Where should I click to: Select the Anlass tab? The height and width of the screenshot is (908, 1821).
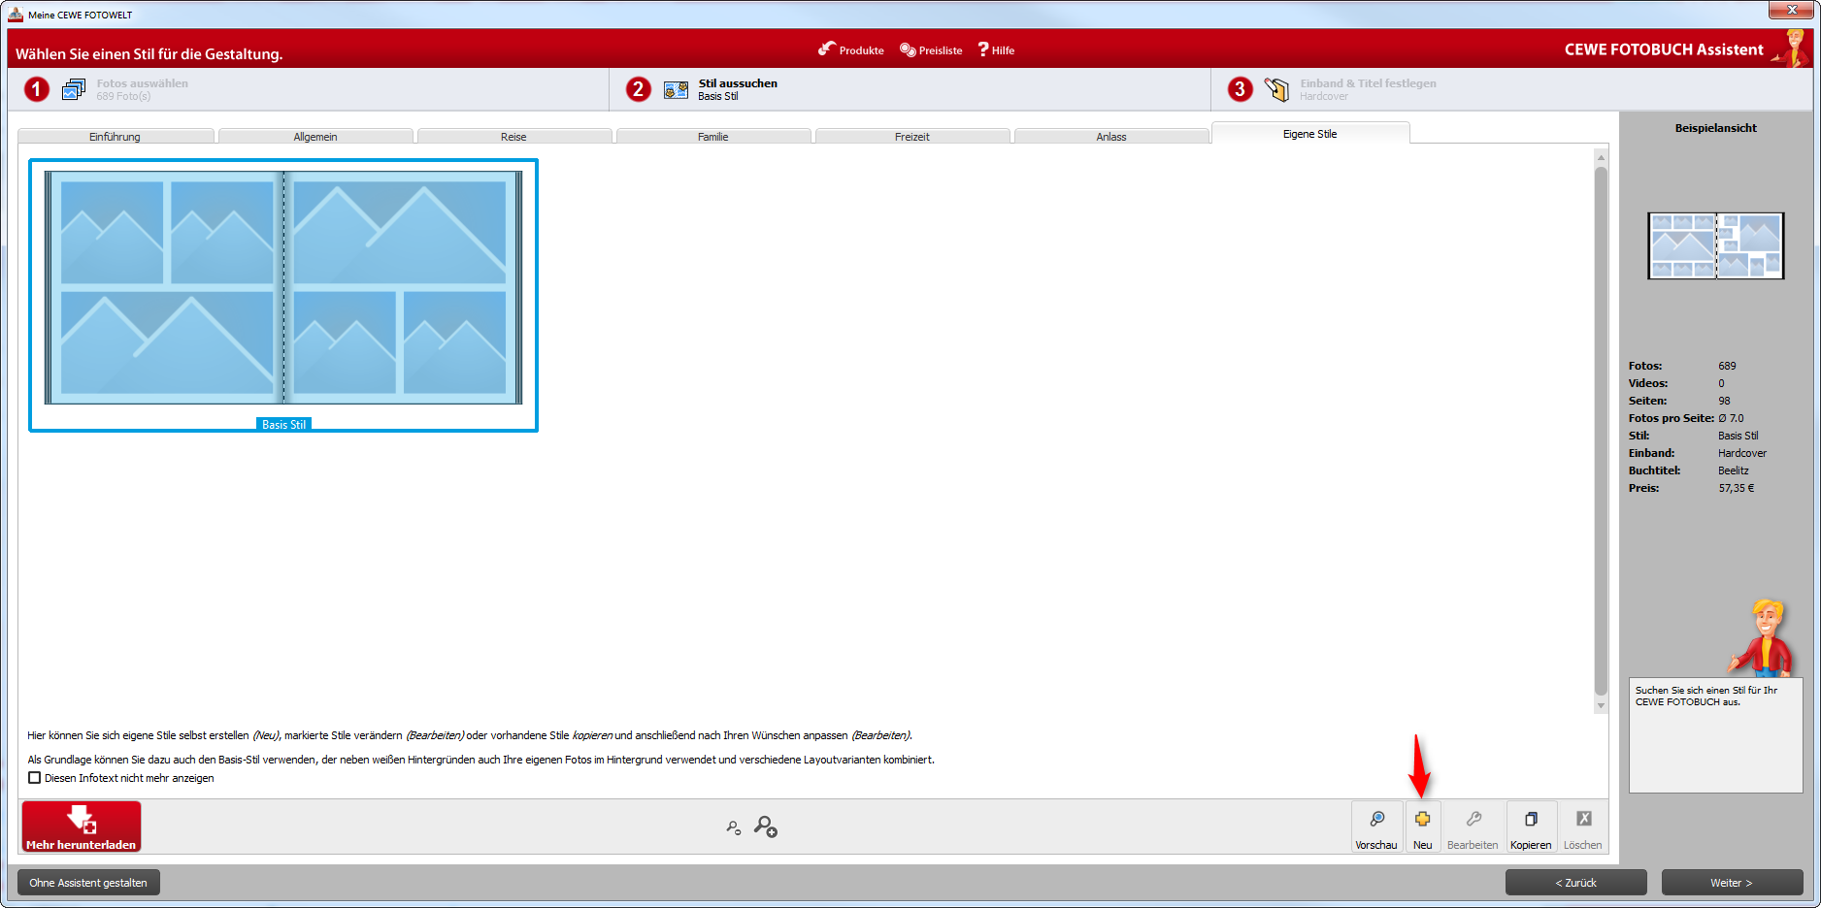tap(1111, 137)
